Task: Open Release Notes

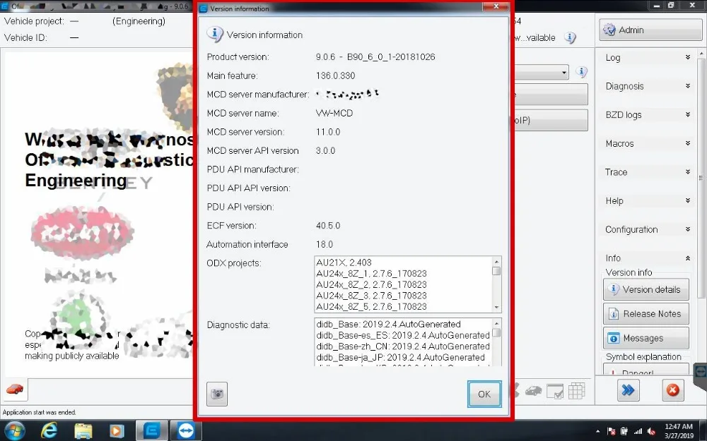Action: tap(645, 314)
